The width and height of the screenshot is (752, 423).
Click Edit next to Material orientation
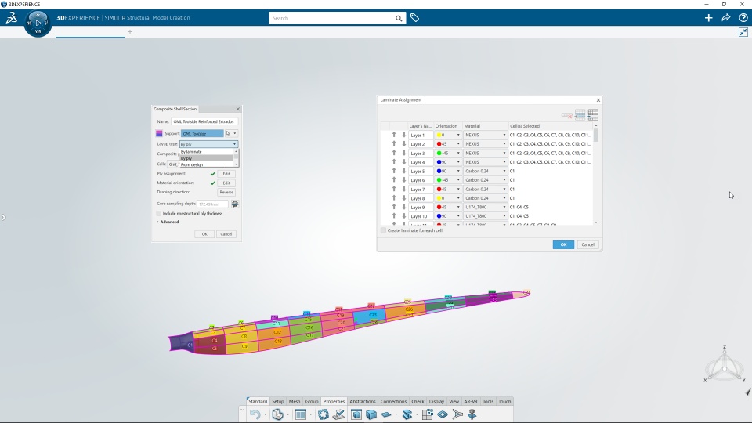(x=226, y=183)
